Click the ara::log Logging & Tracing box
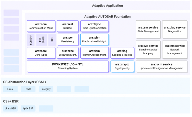192x117 pixels. (122, 53)
